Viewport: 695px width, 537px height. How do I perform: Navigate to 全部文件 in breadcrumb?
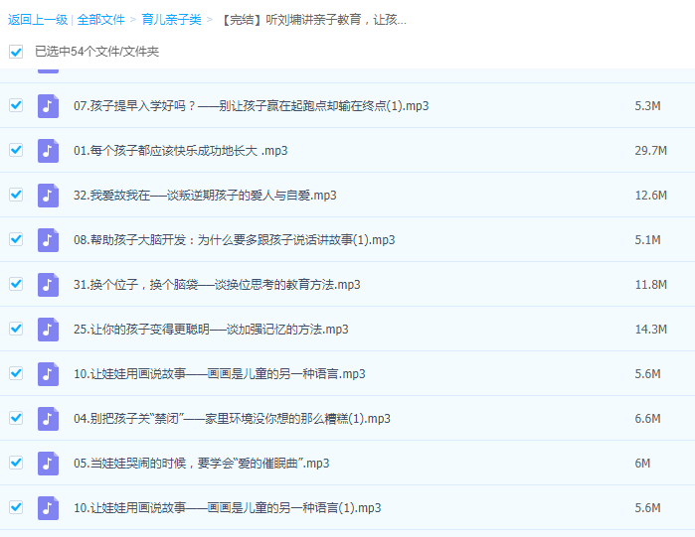(100, 19)
